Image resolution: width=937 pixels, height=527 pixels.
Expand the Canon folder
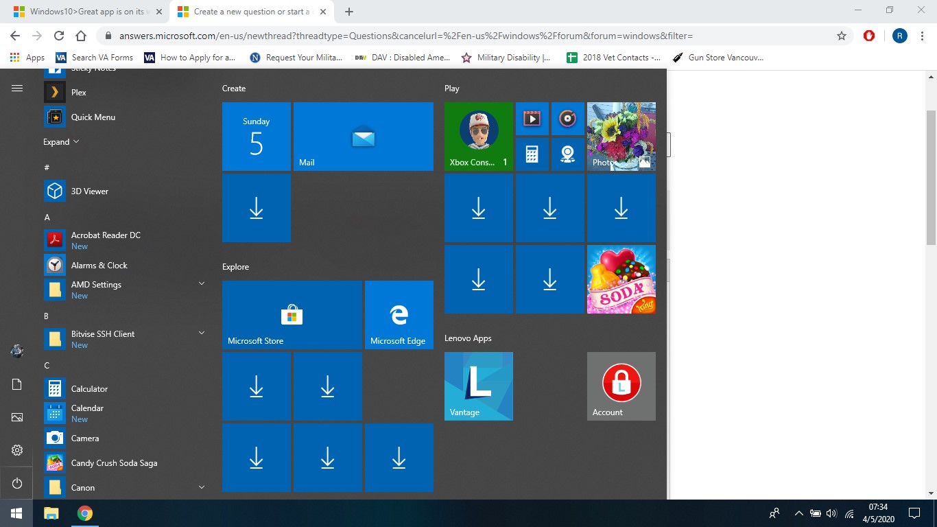click(202, 487)
